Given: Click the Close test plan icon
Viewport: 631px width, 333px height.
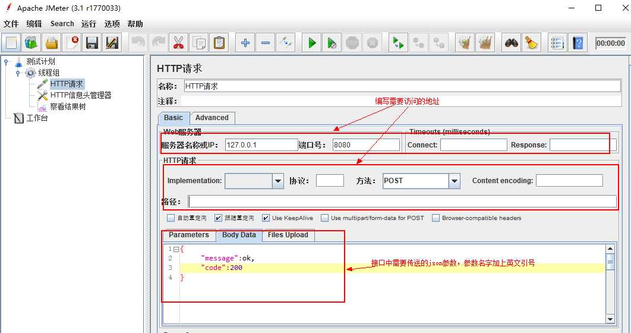Looking at the screenshot, I should pos(72,43).
